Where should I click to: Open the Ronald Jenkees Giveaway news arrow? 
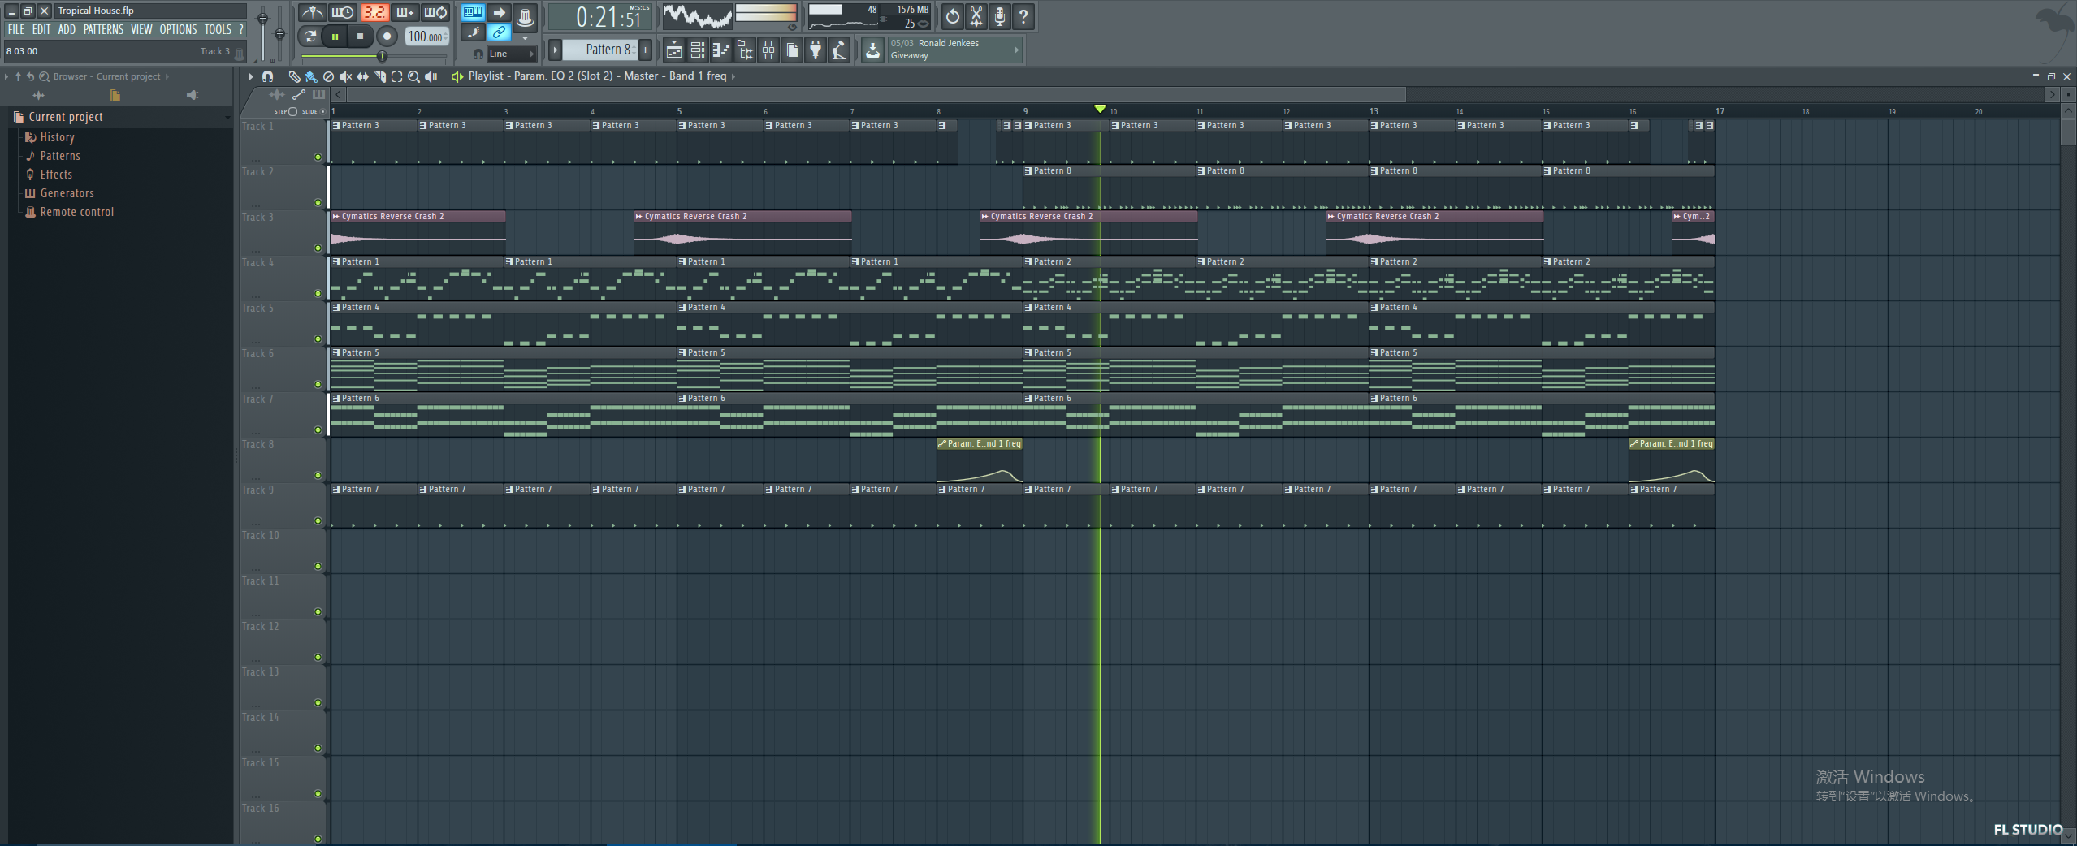1016,50
